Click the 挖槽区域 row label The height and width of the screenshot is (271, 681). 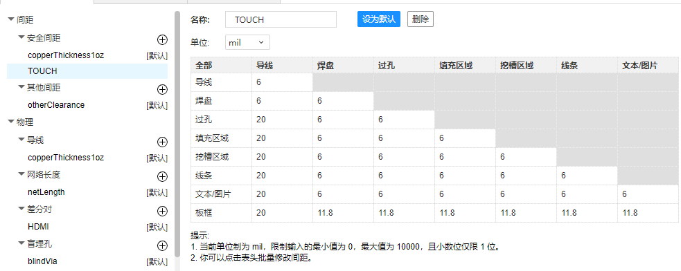[221, 157]
